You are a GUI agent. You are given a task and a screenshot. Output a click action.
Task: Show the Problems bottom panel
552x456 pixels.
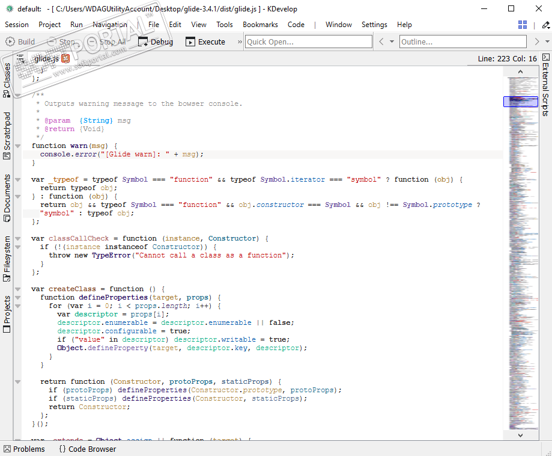tap(24, 449)
